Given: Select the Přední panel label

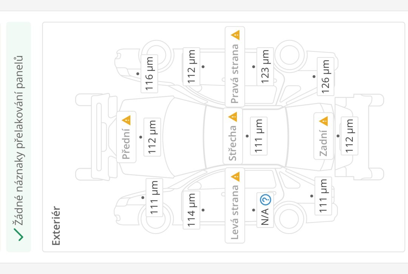Looking at the screenshot, I should click(x=126, y=144).
